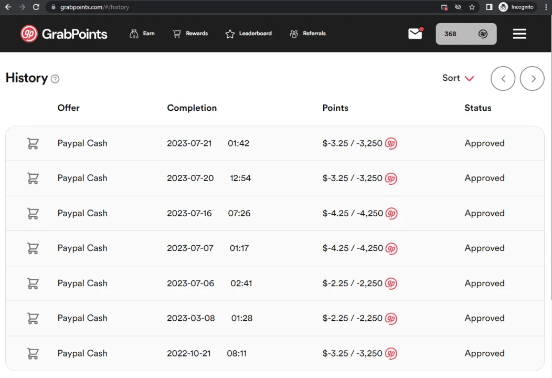552x378 pixels.
Task: Open the Referrals page
Action: point(307,34)
